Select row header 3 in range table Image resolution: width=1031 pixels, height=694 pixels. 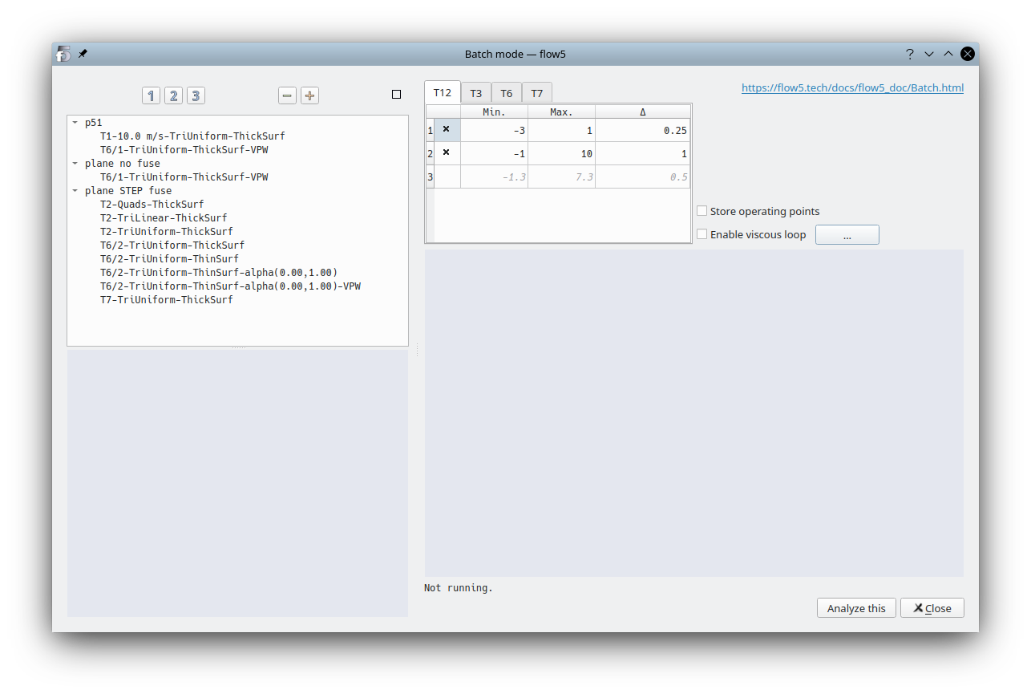430,177
